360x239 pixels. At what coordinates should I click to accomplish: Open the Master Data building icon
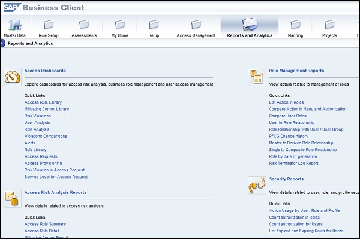[x=14, y=25]
